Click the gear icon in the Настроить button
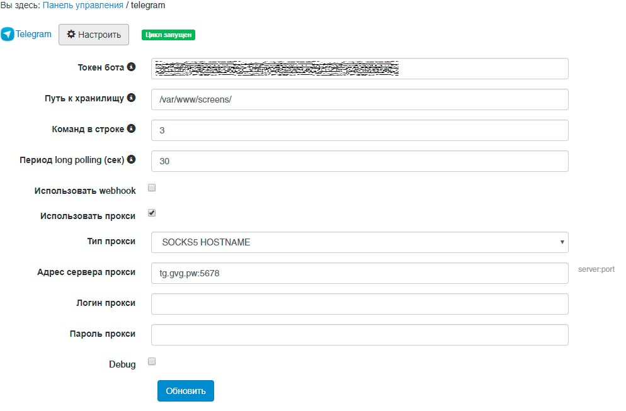This screenshot has height=411, width=626. tap(71, 35)
